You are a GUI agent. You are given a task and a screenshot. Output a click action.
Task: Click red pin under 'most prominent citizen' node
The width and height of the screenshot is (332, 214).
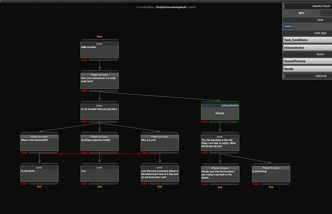pyautogui.click(x=145, y=184)
